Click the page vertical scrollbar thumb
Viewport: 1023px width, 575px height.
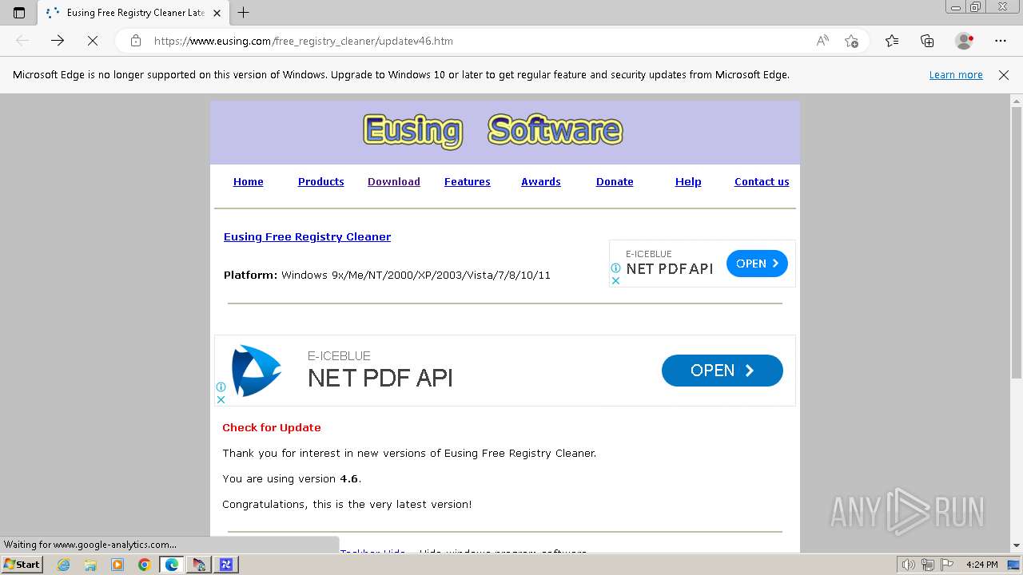[x=1017, y=242]
